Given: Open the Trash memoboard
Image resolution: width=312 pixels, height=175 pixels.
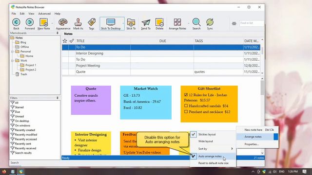Looking at the screenshot, I should click(x=21, y=74).
